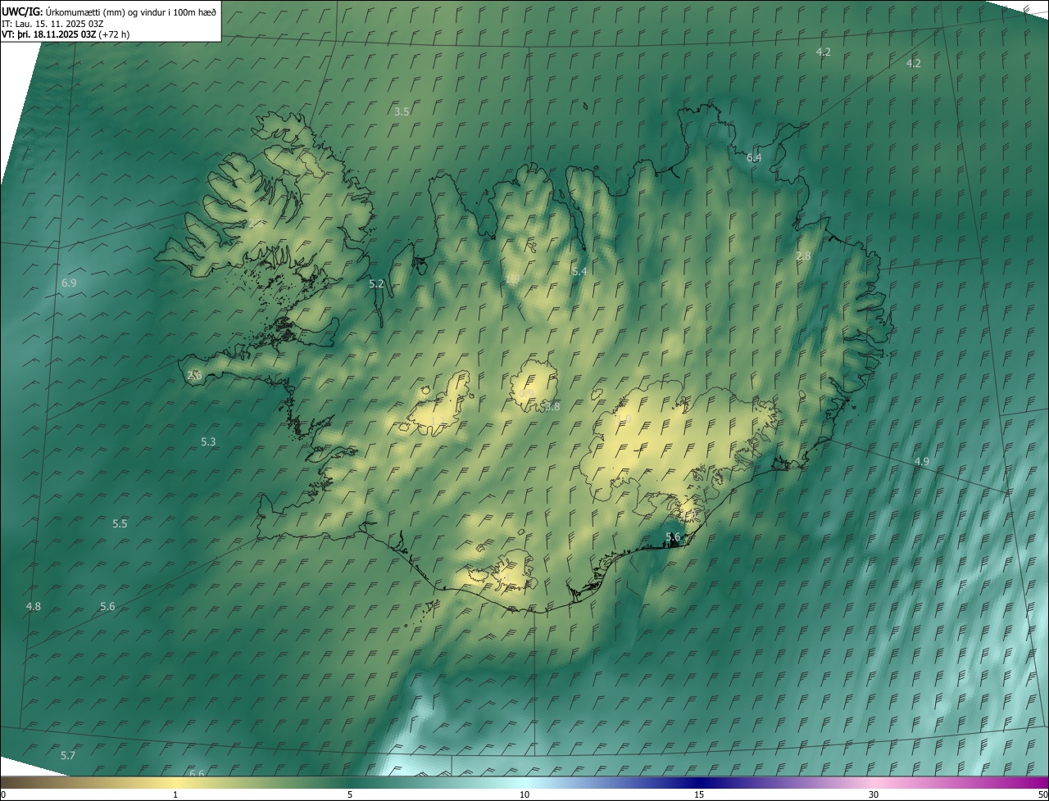The image size is (1049, 801).
Task: Click the 5.5 value label
Action: pos(120,523)
